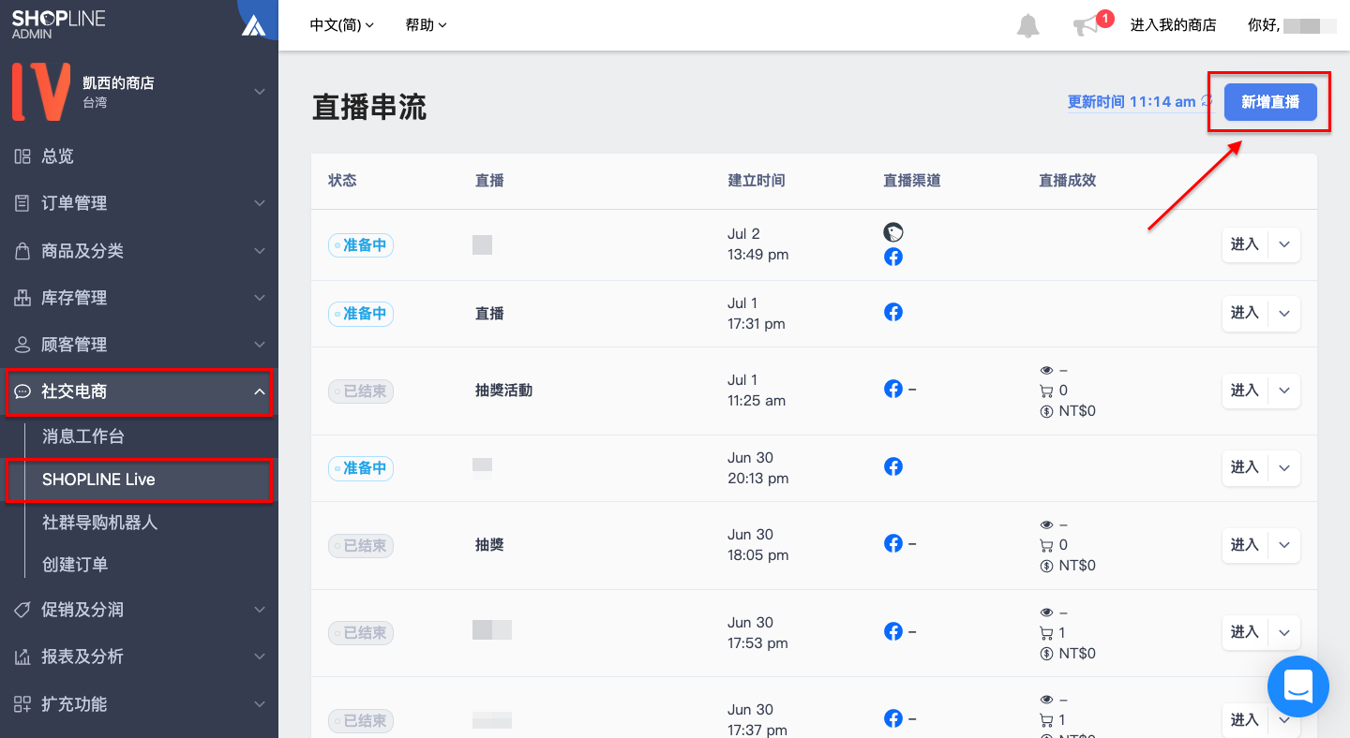Click the 已结束 status badge for 抽獎活動
The image size is (1350, 738).
(361, 391)
